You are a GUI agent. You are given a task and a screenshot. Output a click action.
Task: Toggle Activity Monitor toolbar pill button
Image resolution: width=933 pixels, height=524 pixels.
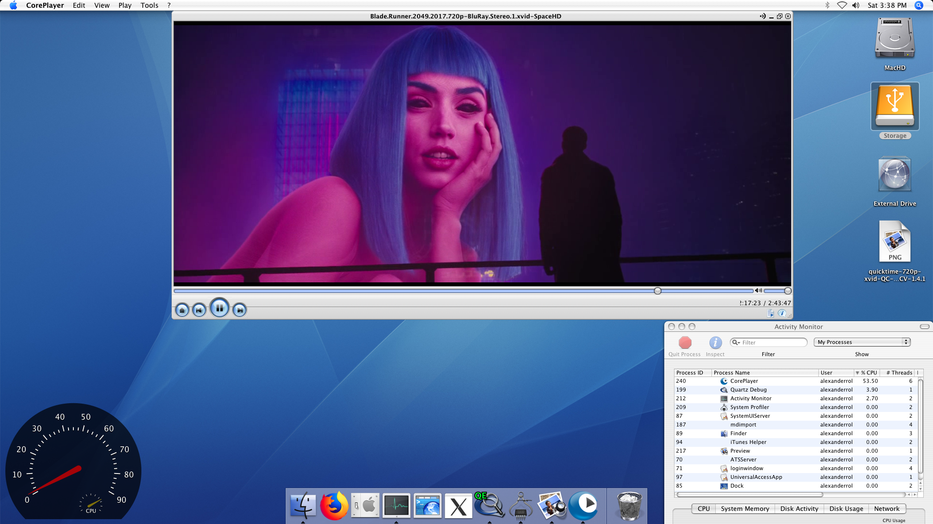[x=925, y=327]
